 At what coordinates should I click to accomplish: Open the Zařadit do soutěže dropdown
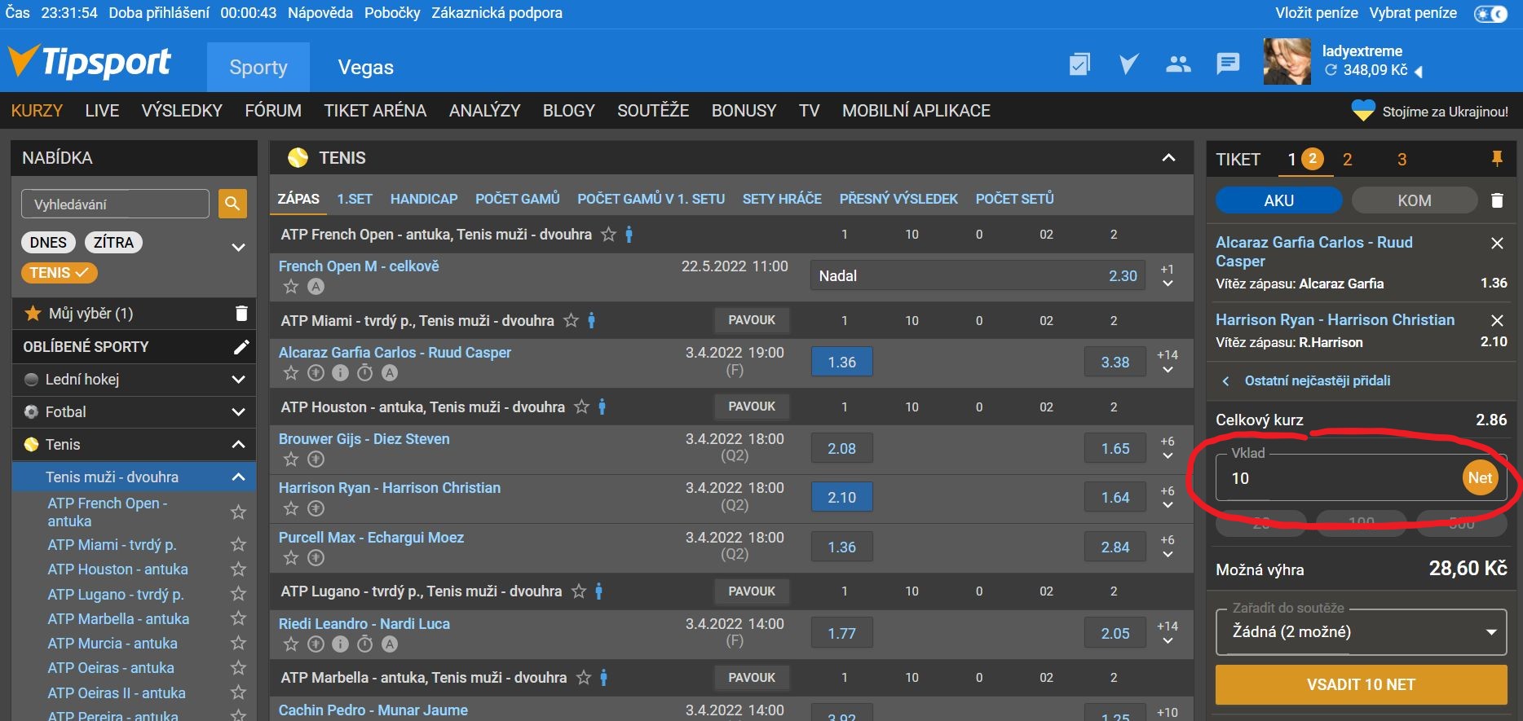(x=1361, y=632)
